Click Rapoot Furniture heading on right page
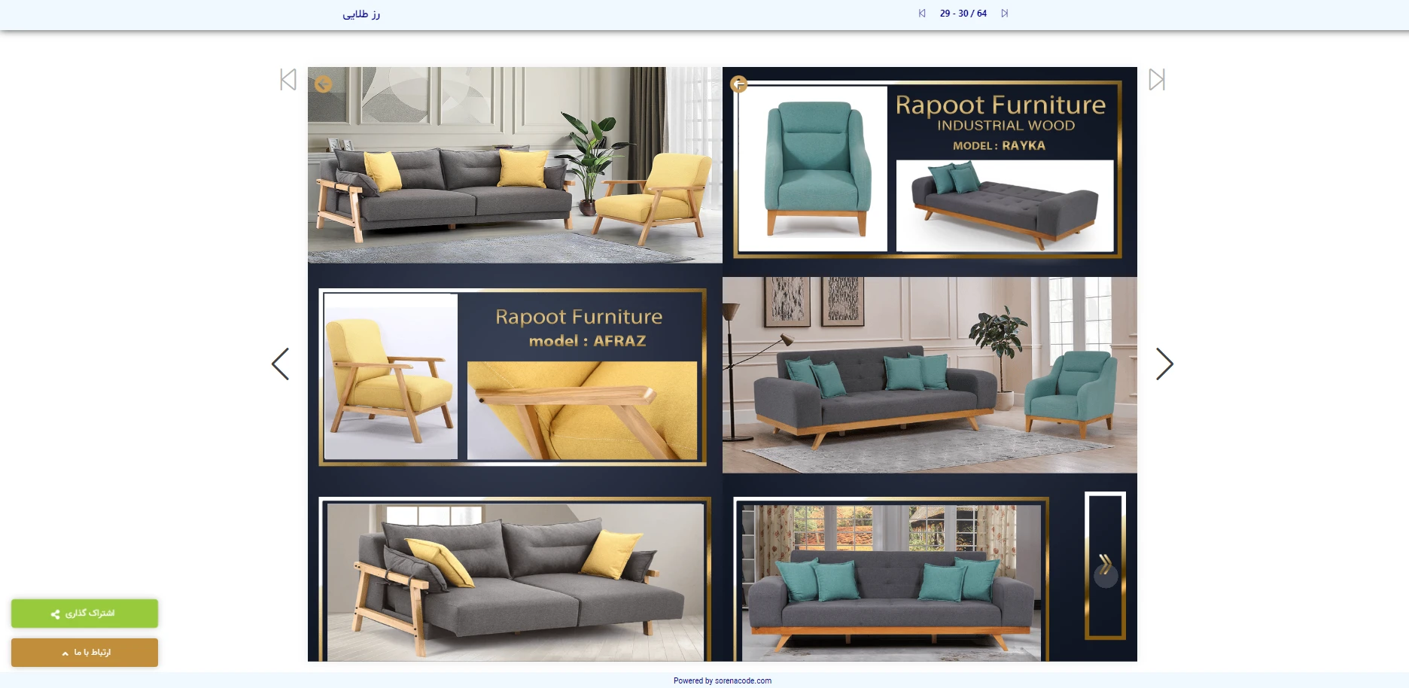This screenshot has width=1409, height=688. point(1000,105)
